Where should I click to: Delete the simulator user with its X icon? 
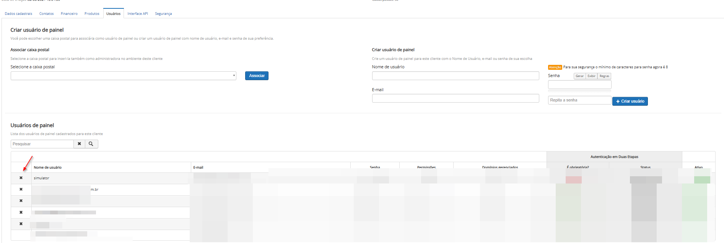(x=21, y=178)
